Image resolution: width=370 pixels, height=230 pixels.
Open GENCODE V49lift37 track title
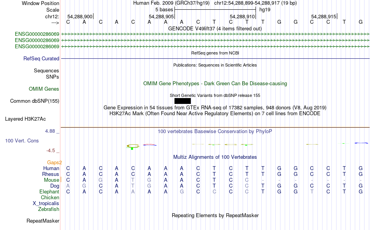[215, 28]
